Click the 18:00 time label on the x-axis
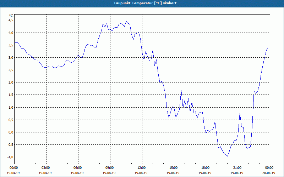 coord(206,168)
